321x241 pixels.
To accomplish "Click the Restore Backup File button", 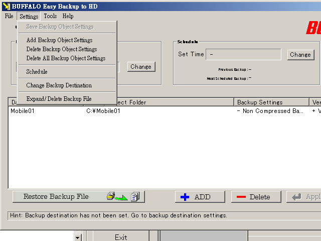I will [x=79, y=197].
